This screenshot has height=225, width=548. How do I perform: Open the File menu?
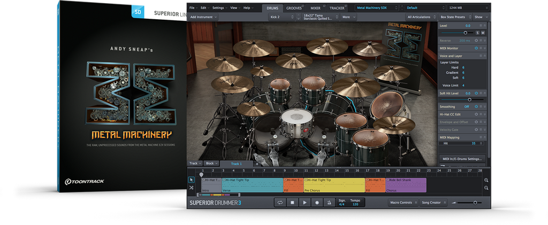coord(193,7)
